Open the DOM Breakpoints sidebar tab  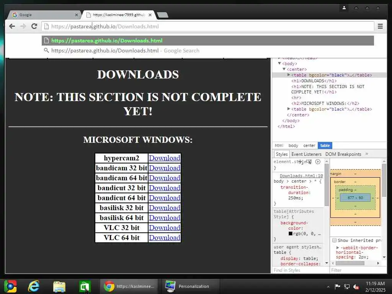point(343,154)
